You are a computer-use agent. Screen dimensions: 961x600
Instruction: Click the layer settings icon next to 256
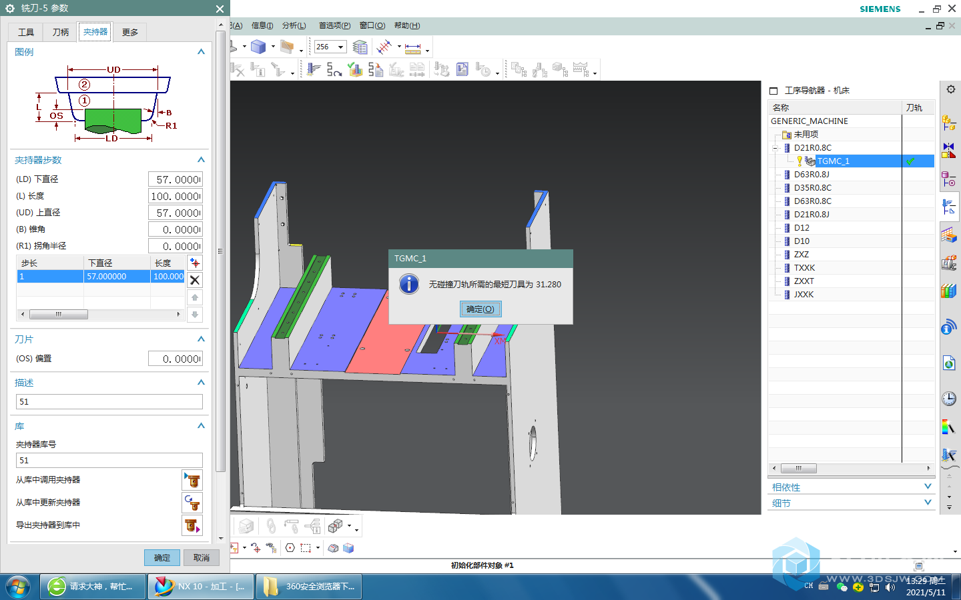pyautogui.click(x=360, y=47)
